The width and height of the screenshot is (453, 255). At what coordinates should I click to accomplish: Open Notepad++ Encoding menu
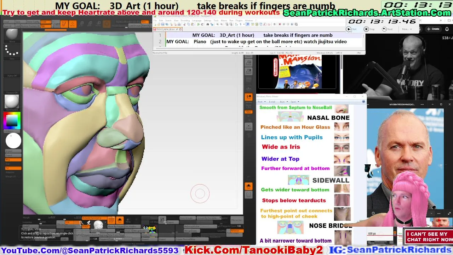tap(185, 21)
